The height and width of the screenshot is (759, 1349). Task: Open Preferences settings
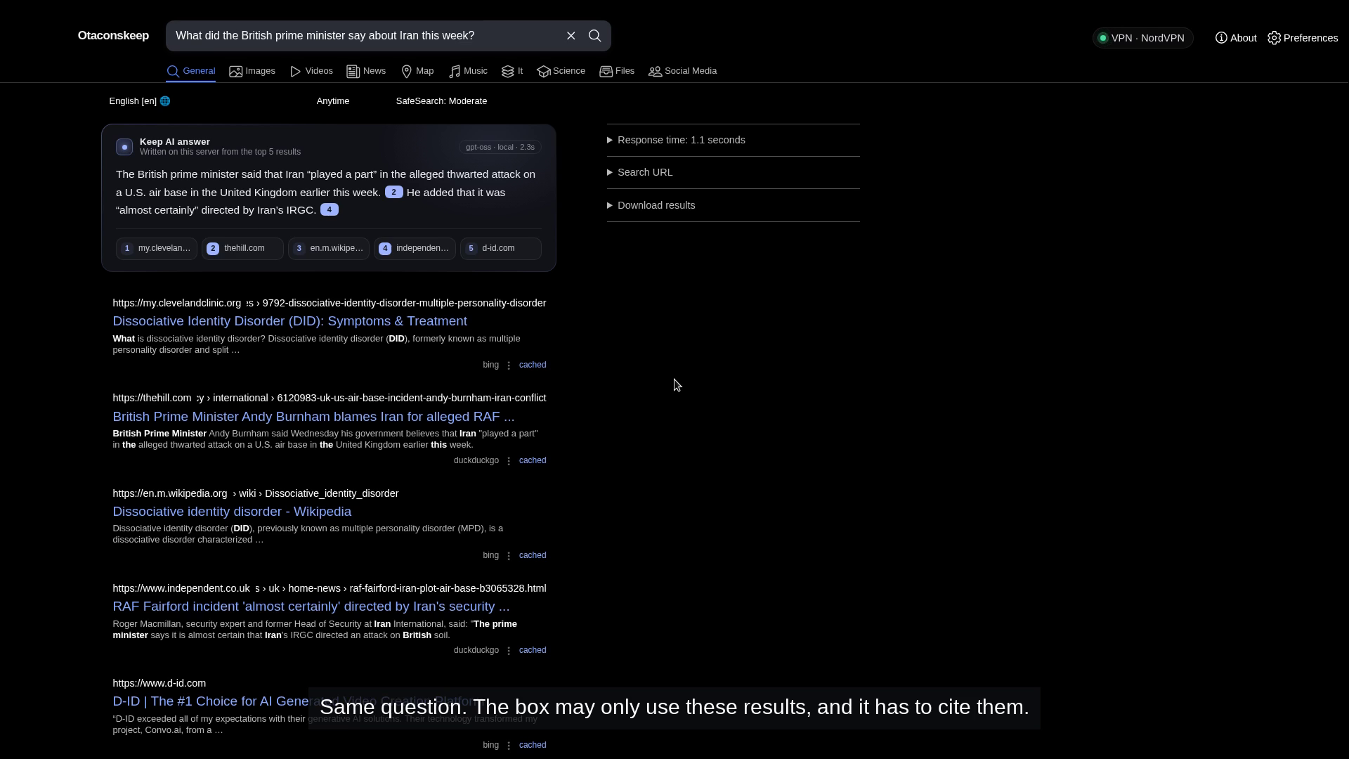click(1303, 38)
